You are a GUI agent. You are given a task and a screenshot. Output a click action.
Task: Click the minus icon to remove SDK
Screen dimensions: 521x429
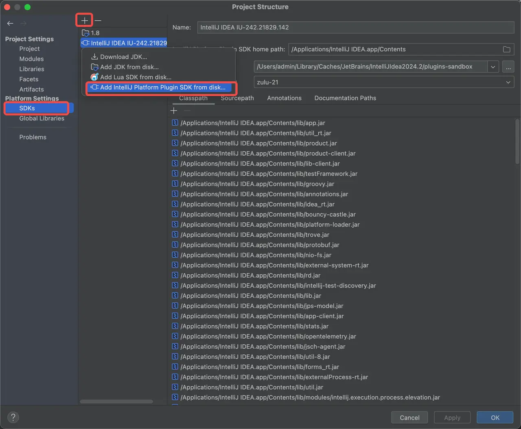point(98,20)
